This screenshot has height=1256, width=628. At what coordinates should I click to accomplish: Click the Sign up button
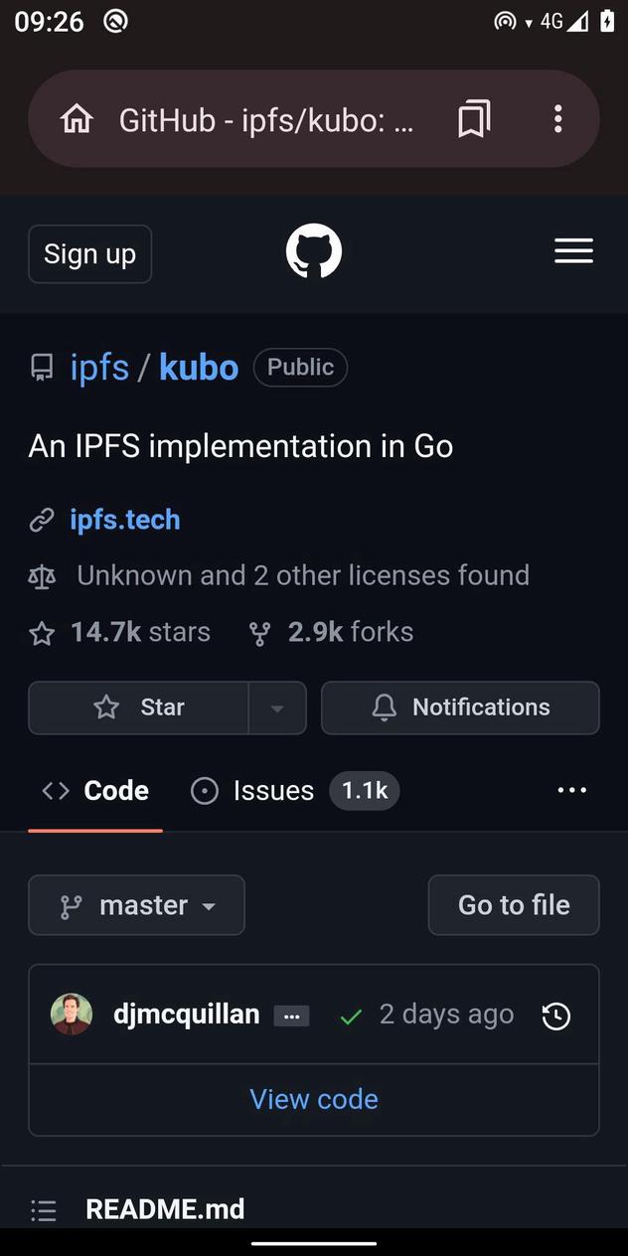pos(89,253)
